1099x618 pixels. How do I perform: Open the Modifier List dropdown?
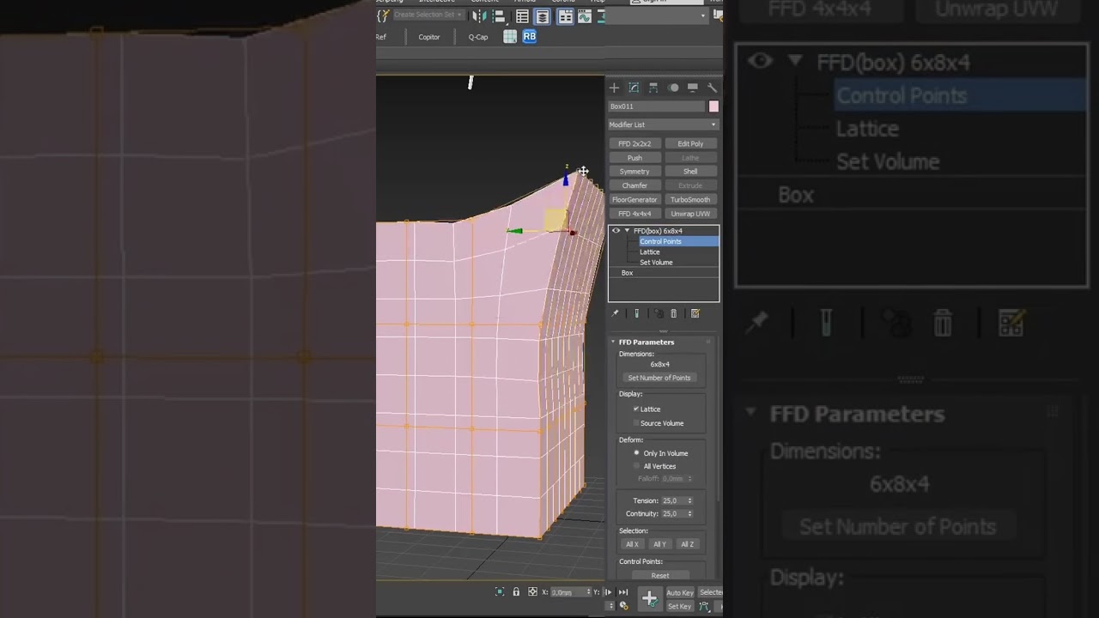[x=663, y=124]
